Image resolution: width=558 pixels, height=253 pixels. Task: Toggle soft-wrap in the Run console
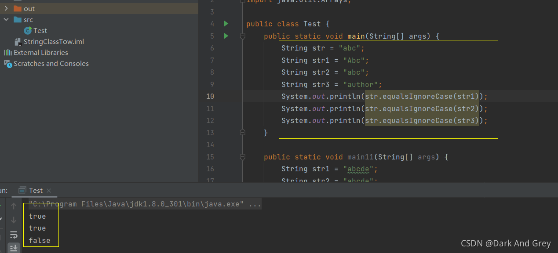[x=14, y=235]
